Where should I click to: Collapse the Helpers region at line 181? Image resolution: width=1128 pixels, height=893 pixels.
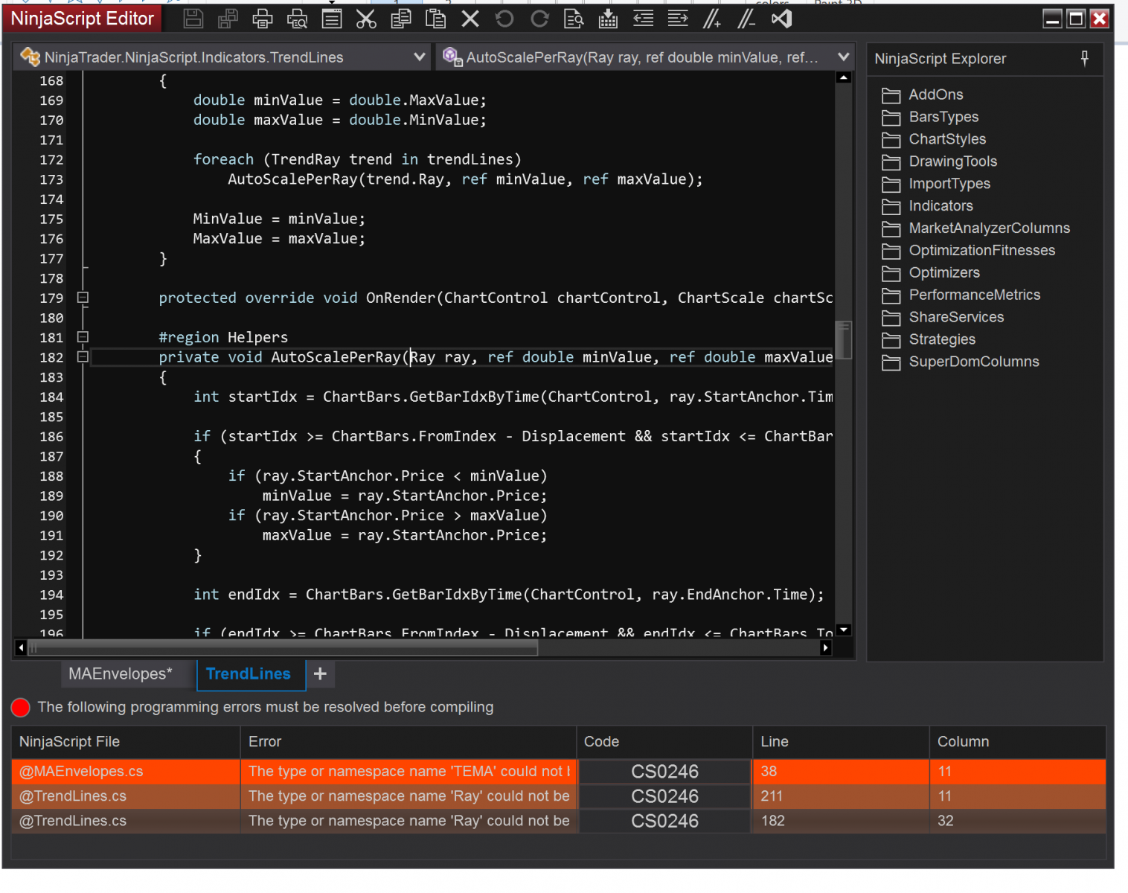click(83, 337)
